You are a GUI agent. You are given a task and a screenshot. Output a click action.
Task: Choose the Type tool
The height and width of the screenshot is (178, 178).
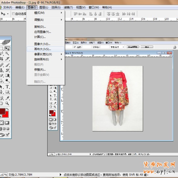(x=7, y=87)
